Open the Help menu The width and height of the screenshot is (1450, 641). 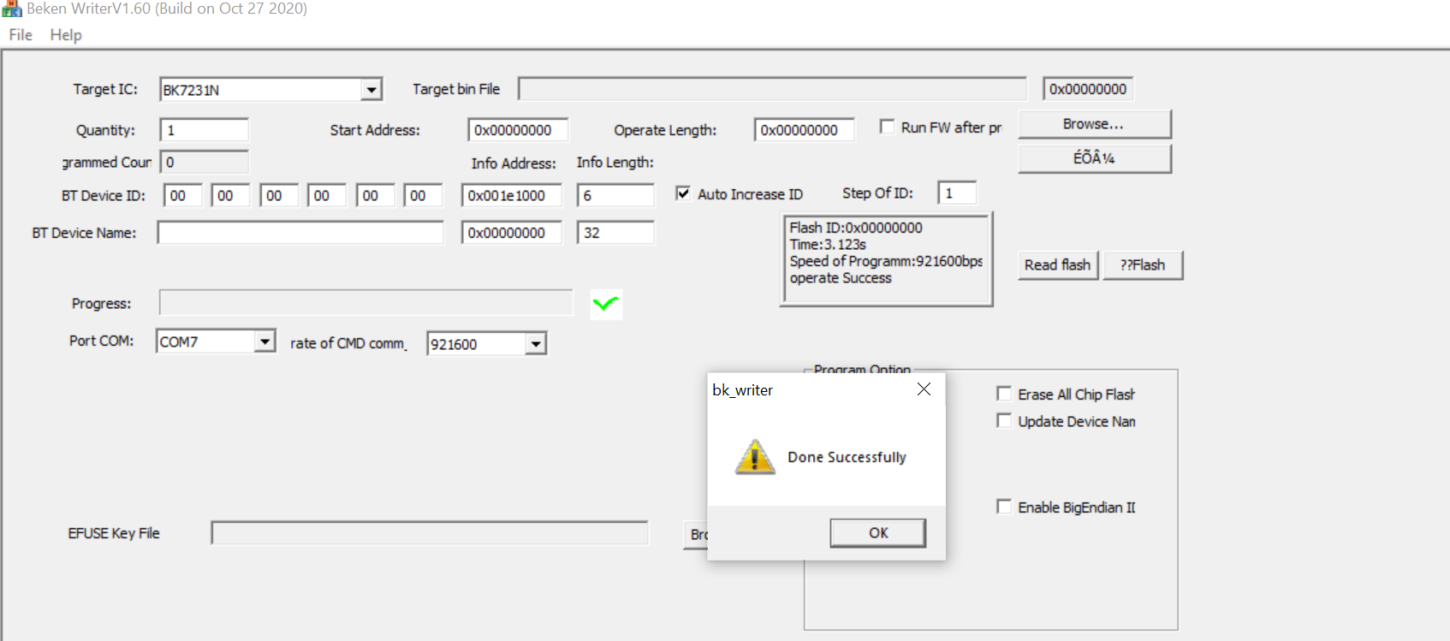[x=66, y=35]
